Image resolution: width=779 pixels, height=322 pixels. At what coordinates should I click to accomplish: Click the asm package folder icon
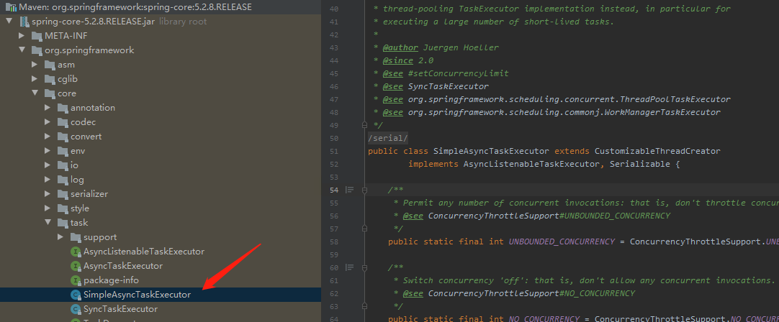pyautogui.click(x=50, y=65)
